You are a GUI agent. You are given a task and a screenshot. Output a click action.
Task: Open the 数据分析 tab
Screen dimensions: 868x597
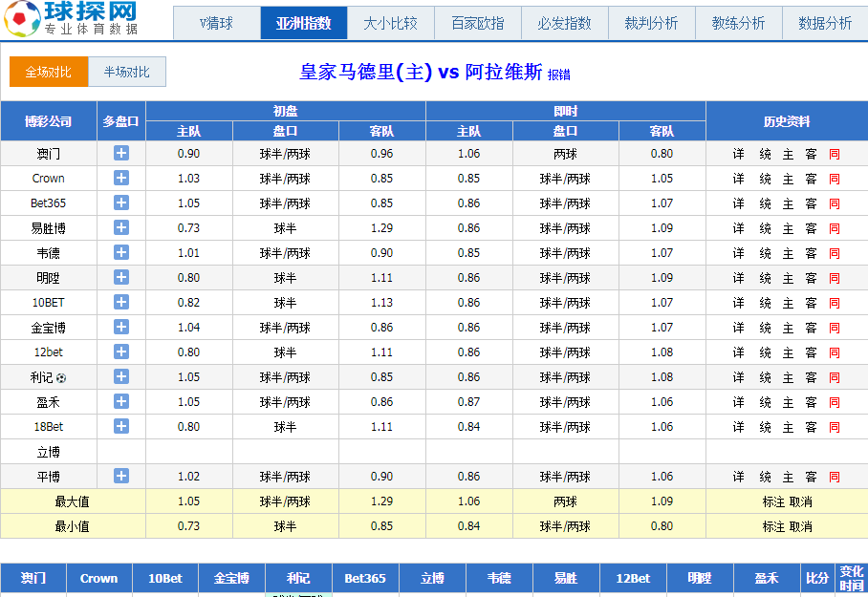click(x=825, y=23)
